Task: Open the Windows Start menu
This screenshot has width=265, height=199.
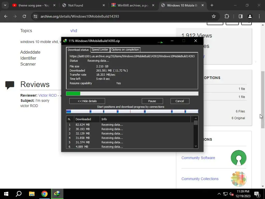Action: pyautogui.click(x=6, y=194)
